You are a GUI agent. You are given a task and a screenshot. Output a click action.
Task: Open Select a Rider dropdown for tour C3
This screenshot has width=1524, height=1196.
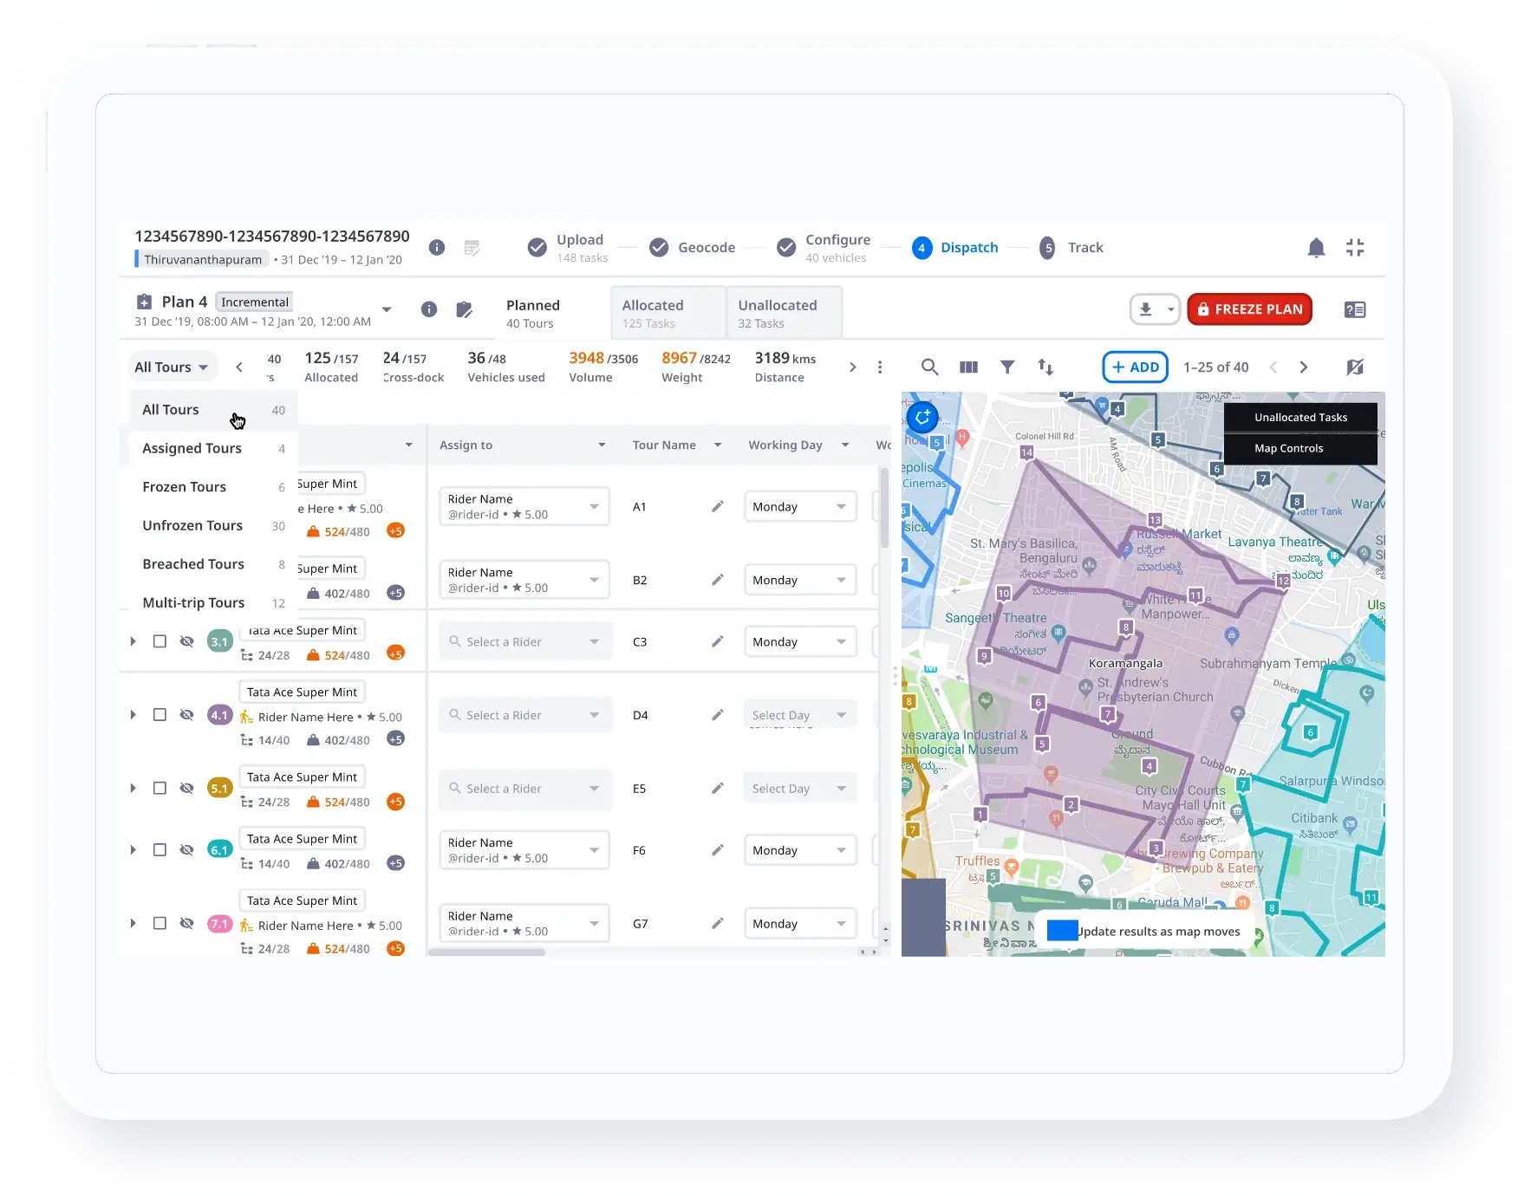pos(524,641)
